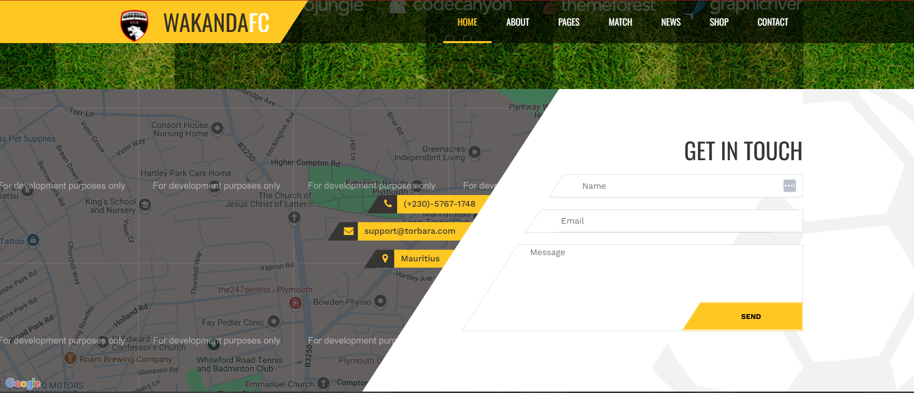Screen dimensions: 914x393
Task: Open the Shop navigation item
Action: pos(719,22)
